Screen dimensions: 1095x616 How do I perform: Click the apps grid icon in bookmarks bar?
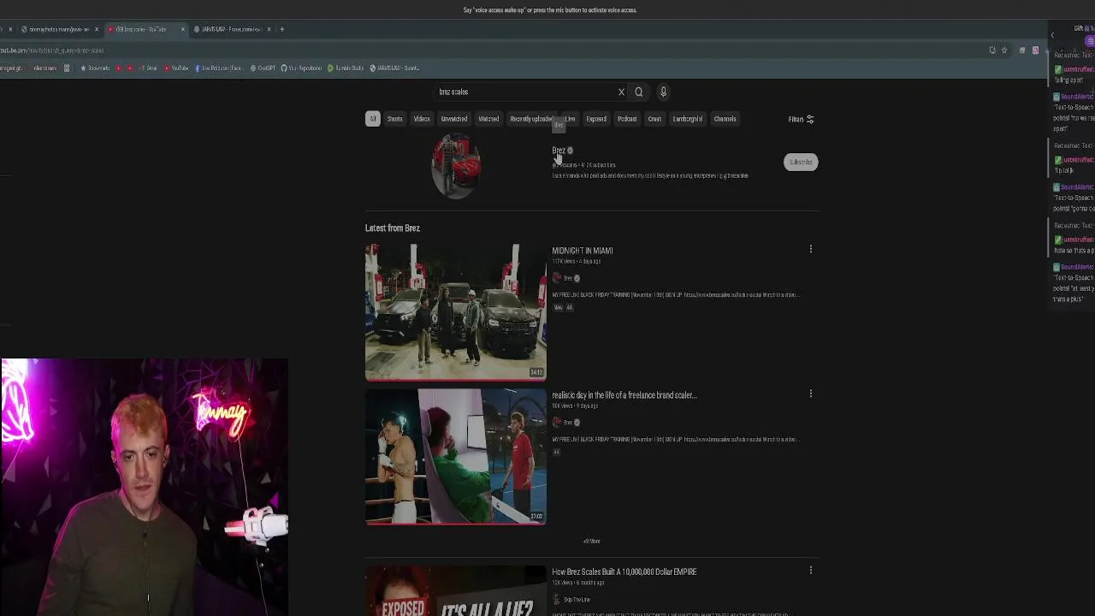66,68
